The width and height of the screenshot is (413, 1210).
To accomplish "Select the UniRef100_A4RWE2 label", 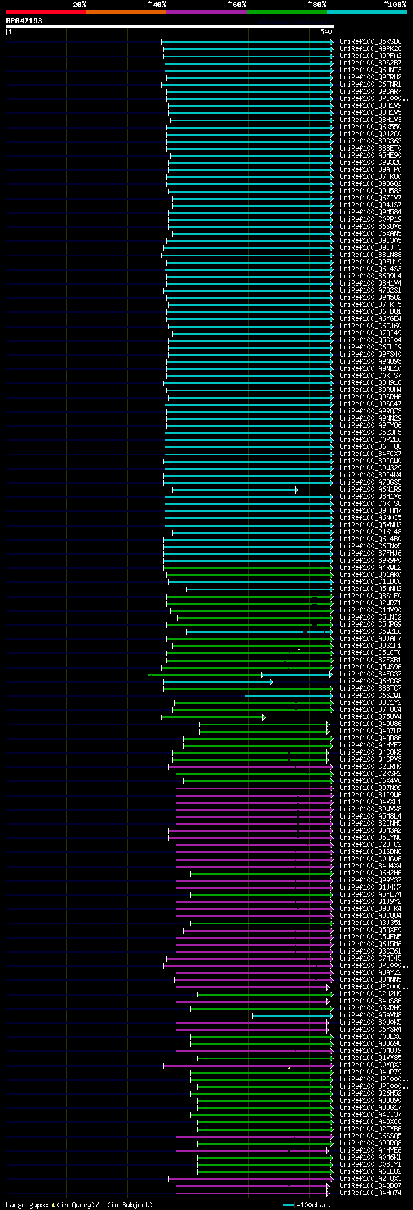I will [x=370, y=567].
